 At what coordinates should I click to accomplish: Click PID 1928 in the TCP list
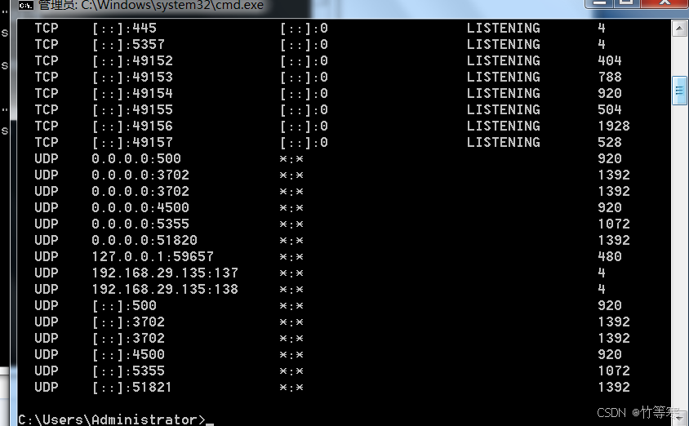[x=613, y=126]
